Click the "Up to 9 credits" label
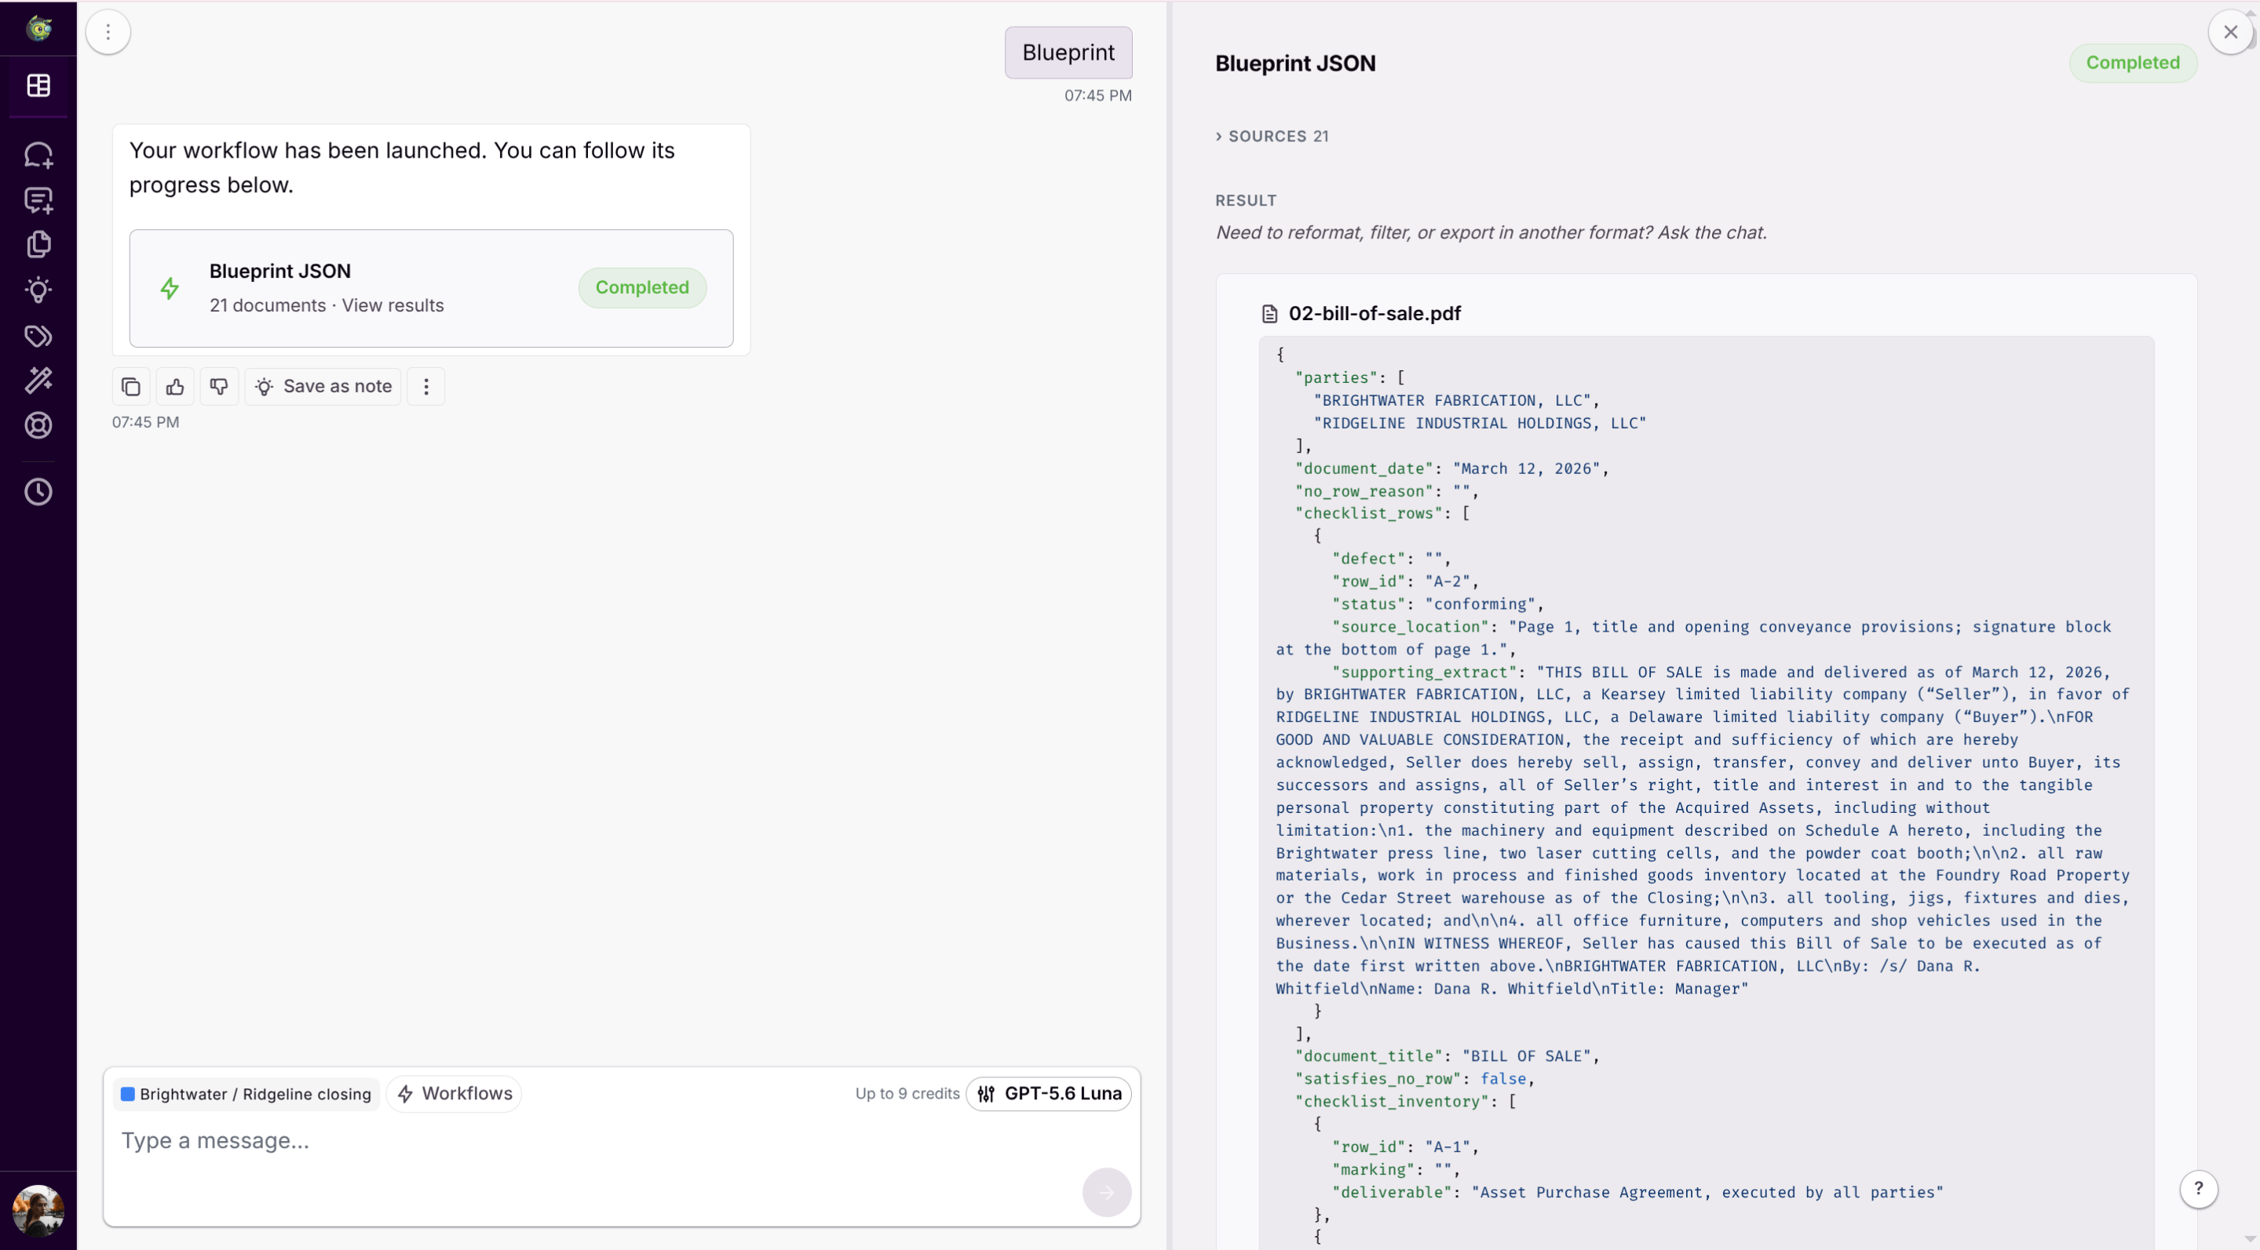 907,1094
